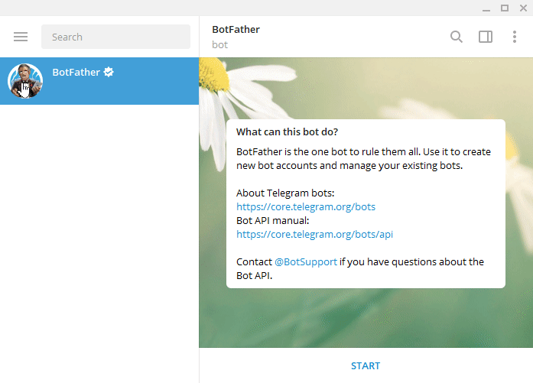
Task: Close the Telegram window
Action: pyautogui.click(x=524, y=8)
